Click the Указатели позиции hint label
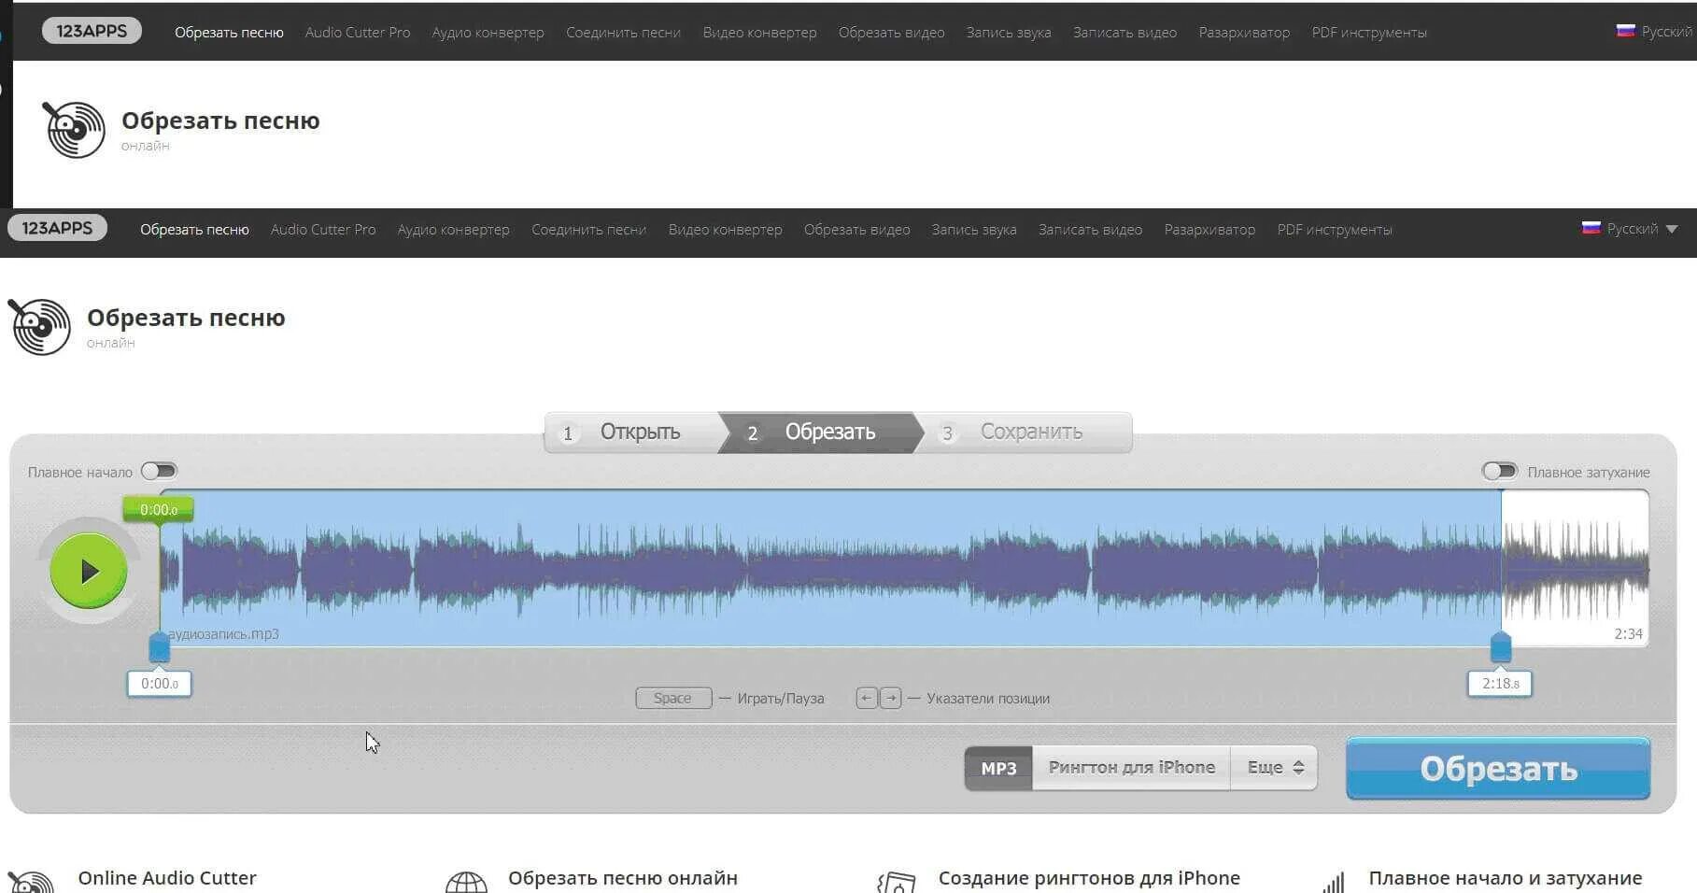1697x893 pixels. coord(988,699)
